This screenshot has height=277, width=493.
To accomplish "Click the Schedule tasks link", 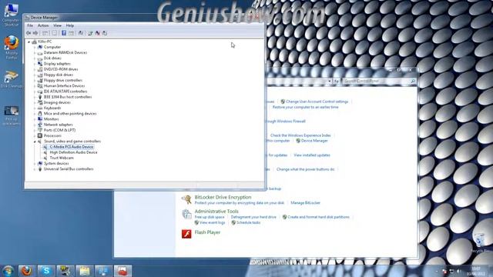I will tap(248, 222).
